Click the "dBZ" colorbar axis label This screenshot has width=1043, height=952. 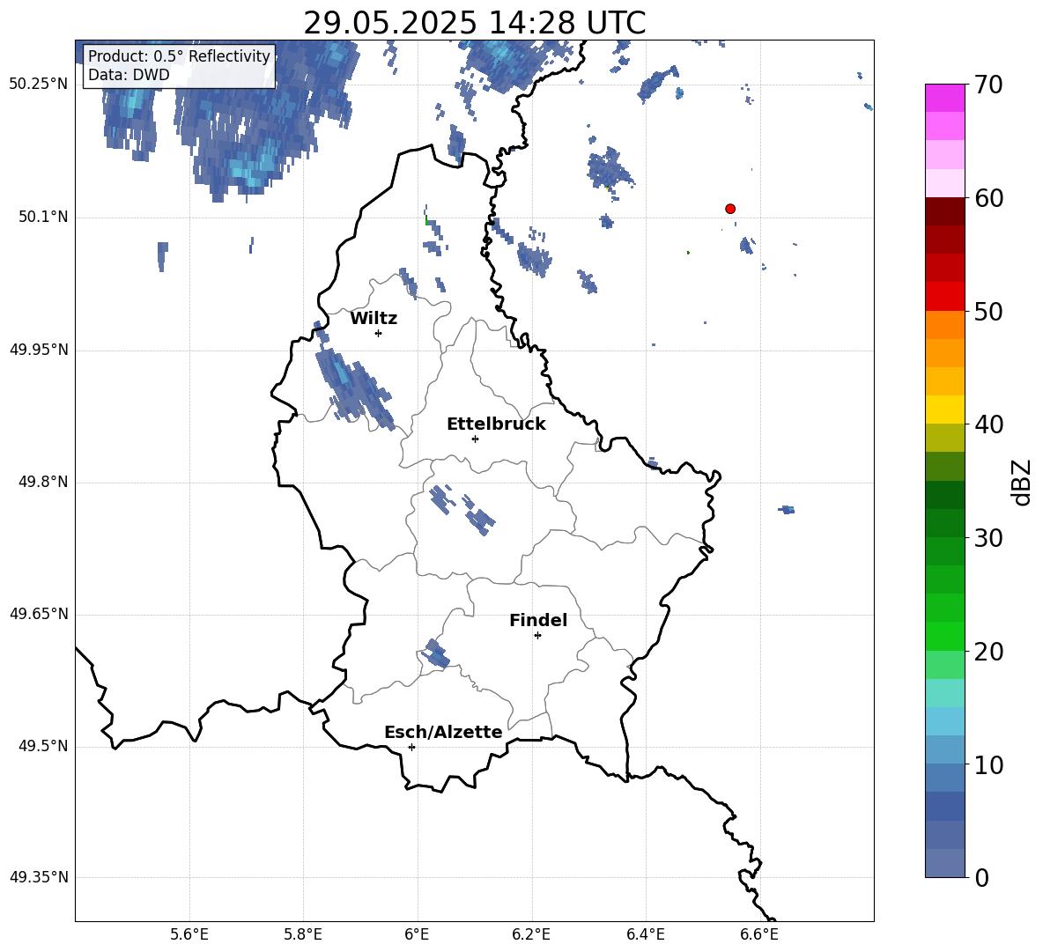click(x=1022, y=482)
